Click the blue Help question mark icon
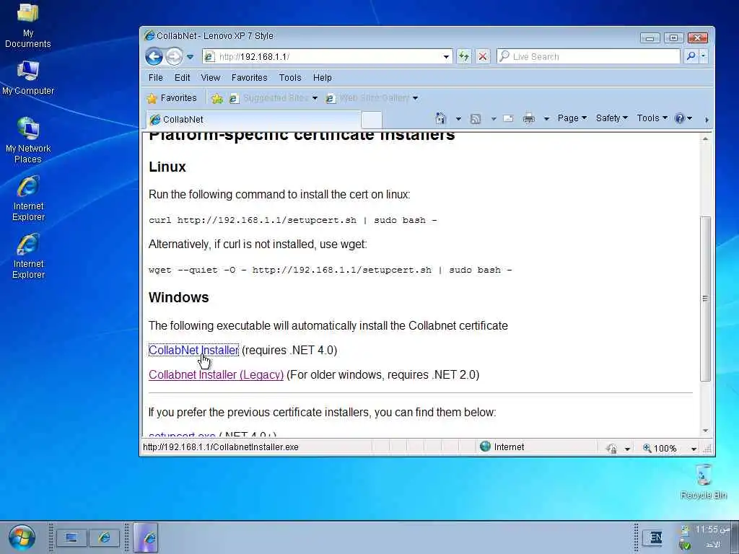The image size is (739, 554). 679,118
